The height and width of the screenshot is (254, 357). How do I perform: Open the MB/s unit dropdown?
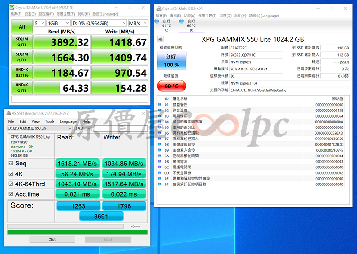pos(138,23)
